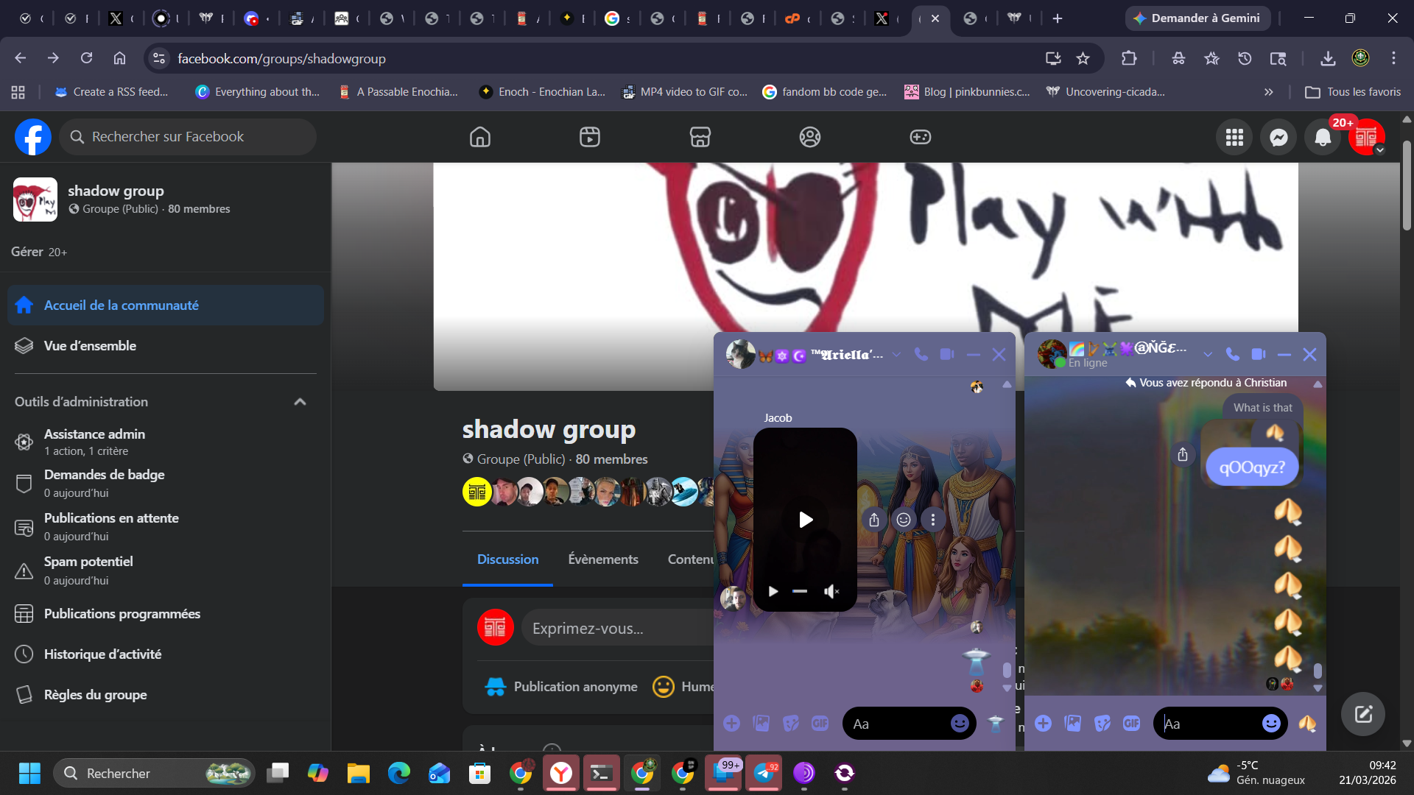Viewport: 1414px width, 795px height.
Task: Click Publication anonyme button
Action: click(561, 687)
